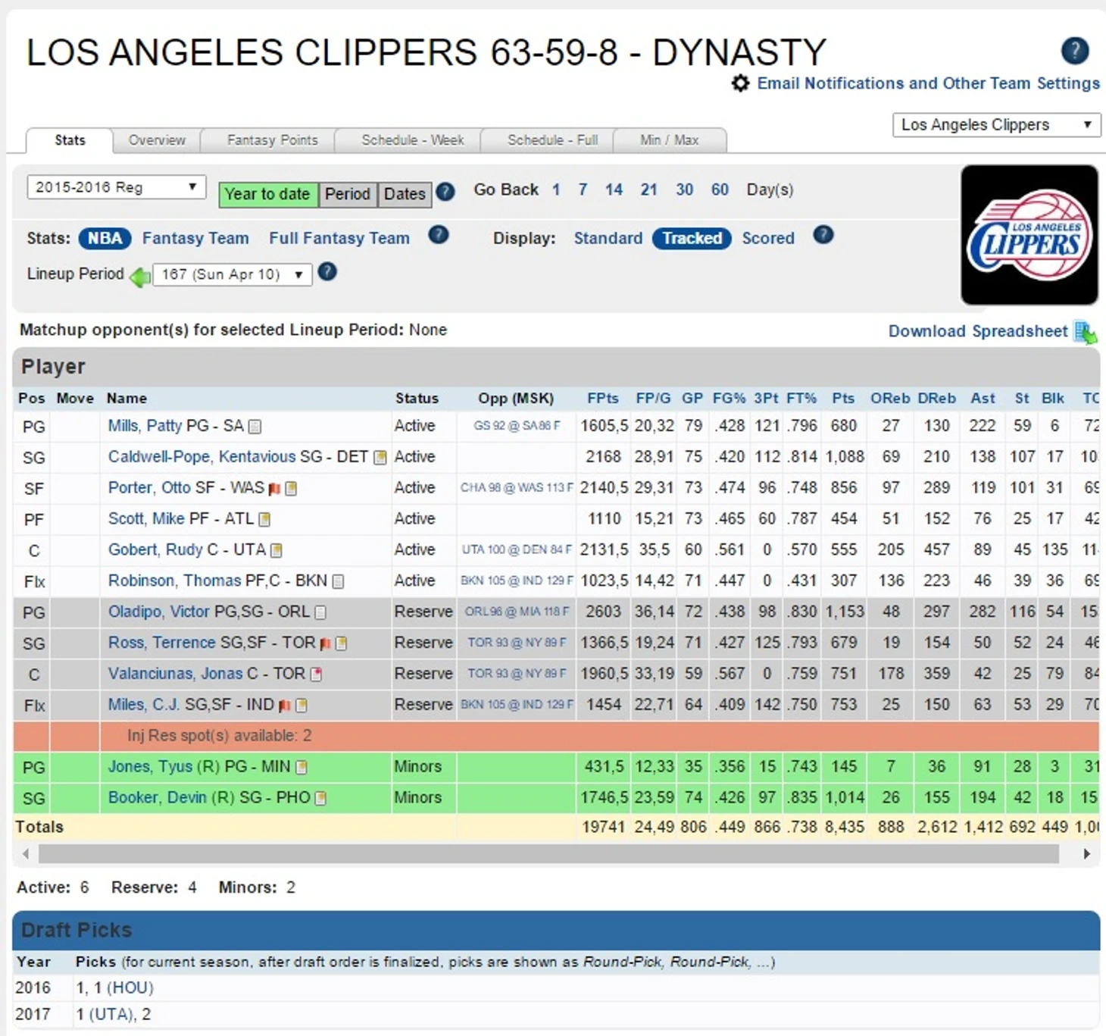Click the green Download Spreadsheet icon

1086,332
